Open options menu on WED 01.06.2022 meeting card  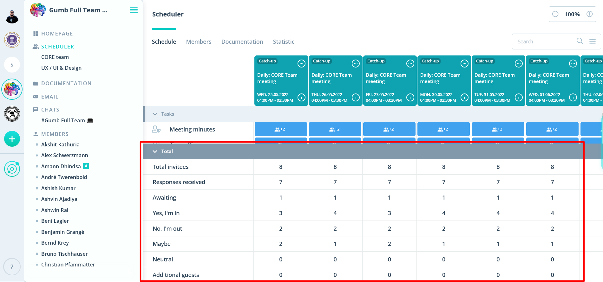click(x=573, y=64)
